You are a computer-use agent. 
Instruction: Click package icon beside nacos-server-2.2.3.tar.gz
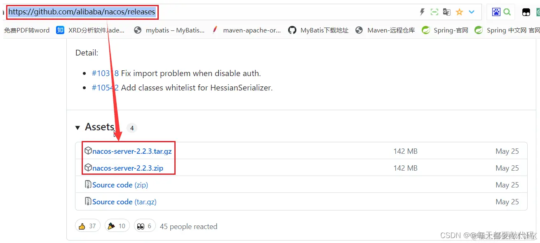click(x=88, y=151)
